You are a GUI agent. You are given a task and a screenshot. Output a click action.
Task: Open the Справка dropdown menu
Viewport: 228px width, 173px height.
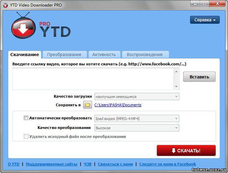point(205,20)
